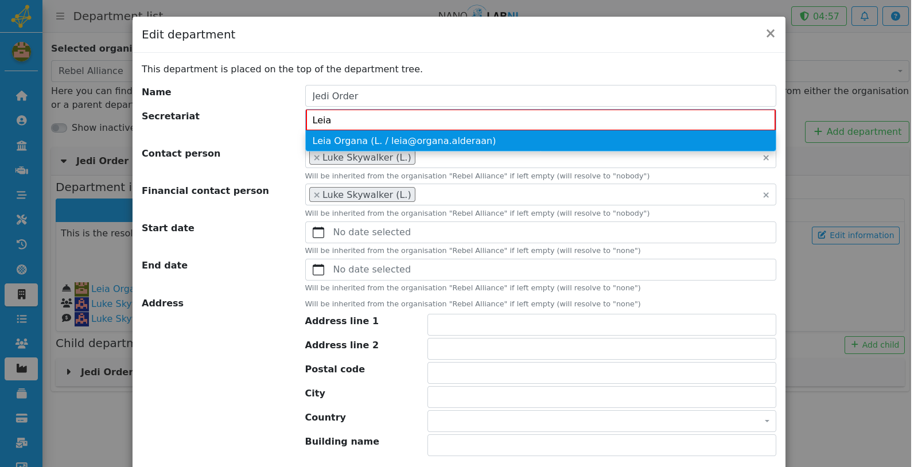Open the user profile icon in the sidebar
The height and width of the screenshot is (467, 918).
(x=21, y=120)
